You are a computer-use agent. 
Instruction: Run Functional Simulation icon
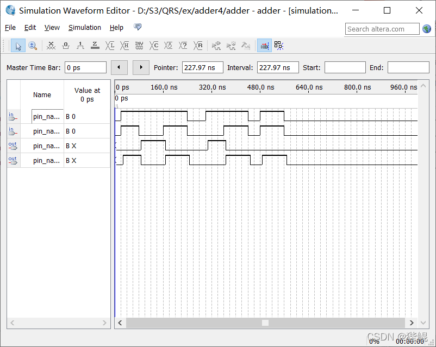click(x=216, y=46)
